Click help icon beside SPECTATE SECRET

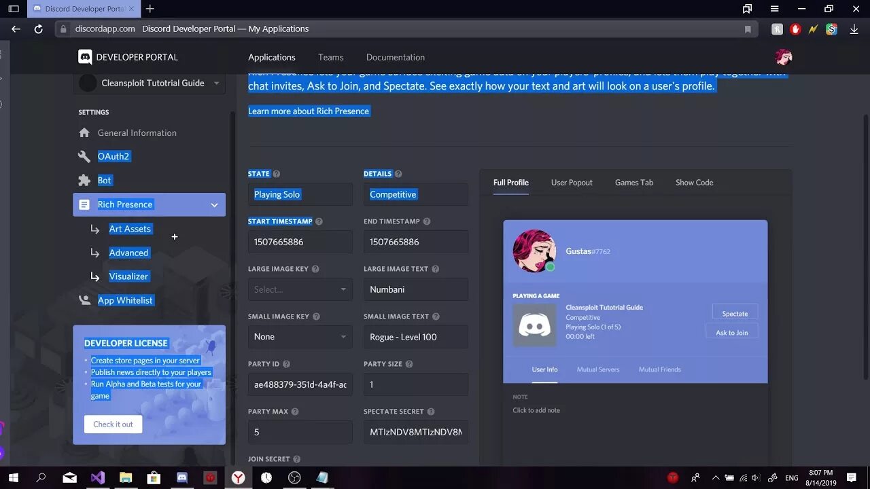(x=431, y=412)
